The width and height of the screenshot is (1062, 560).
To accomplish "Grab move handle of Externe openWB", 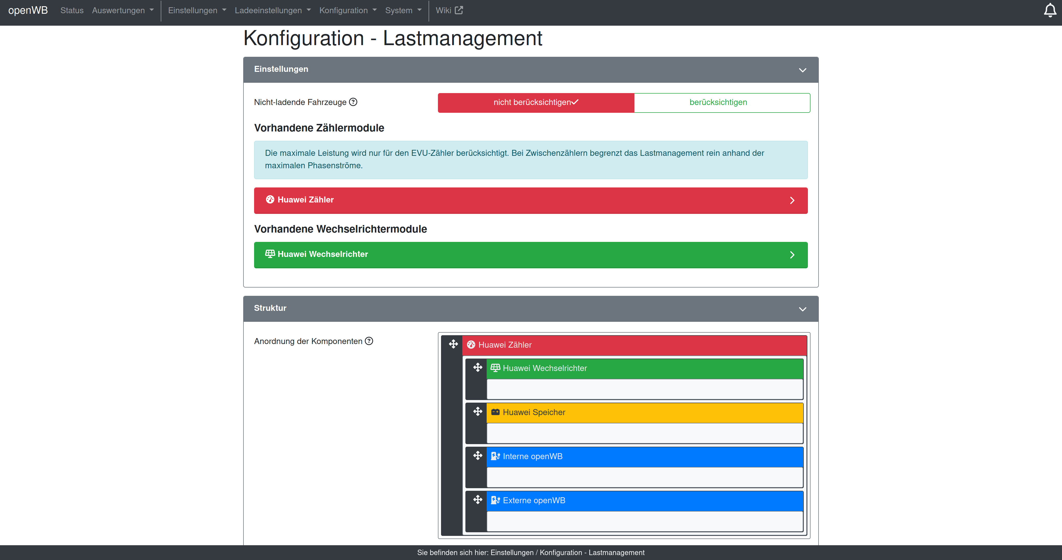I will 477,500.
